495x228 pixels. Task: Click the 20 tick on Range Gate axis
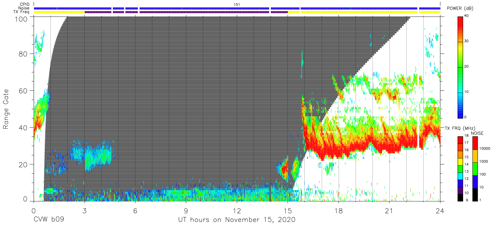coord(23,164)
